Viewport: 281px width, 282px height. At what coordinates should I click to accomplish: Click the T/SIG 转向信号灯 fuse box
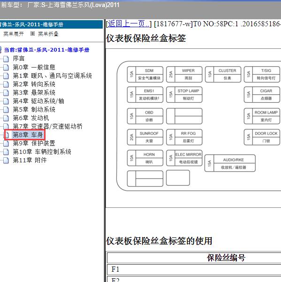click(262, 75)
